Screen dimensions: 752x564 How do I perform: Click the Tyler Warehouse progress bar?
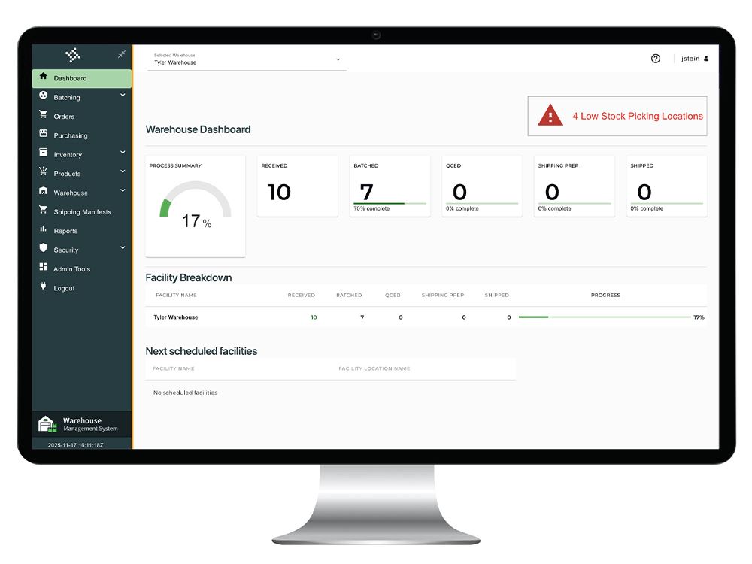tap(605, 317)
